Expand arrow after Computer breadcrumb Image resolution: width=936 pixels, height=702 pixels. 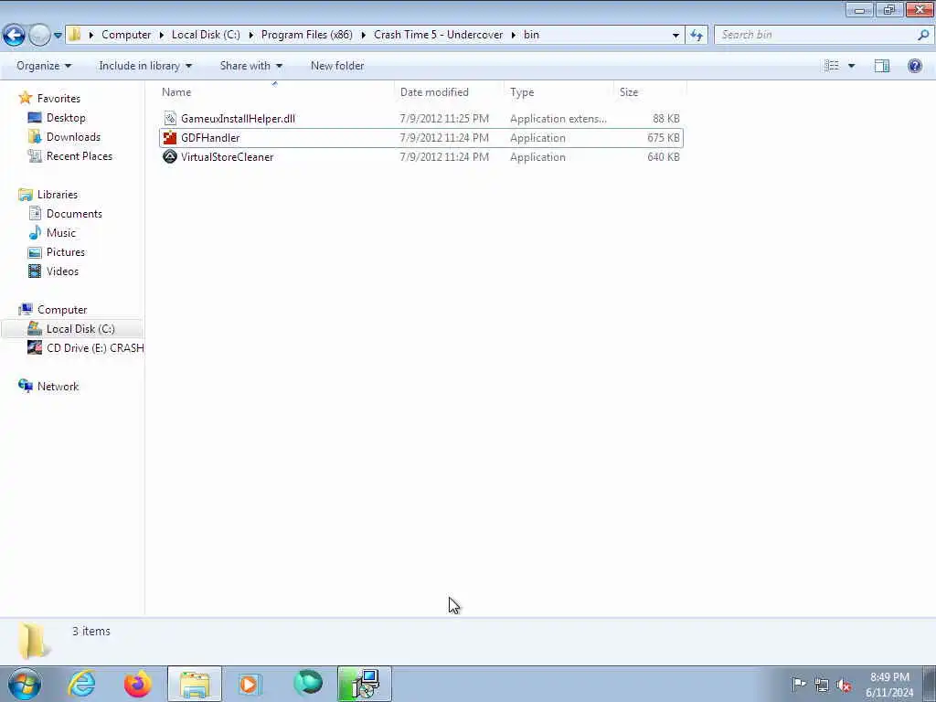click(162, 36)
